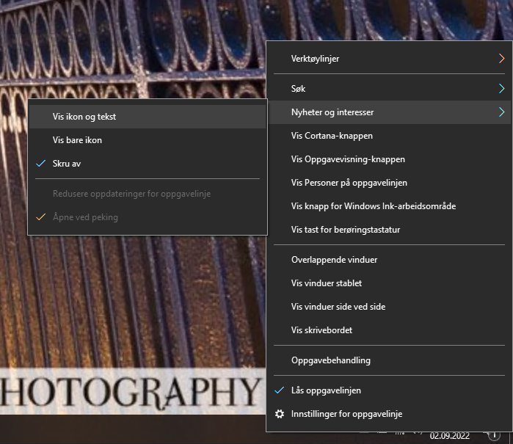This screenshot has height=444, width=513.
Task: Enable Vis tast for berøringstastatur
Action: (x=389, y=230)
